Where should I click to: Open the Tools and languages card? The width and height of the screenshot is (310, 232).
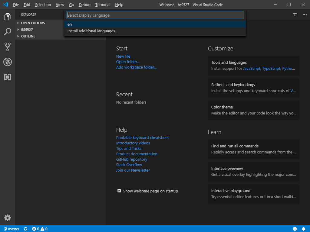pos(254,66)
